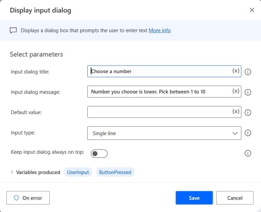Viewport: 261px width, 212px height.
Task: Click variable picker in Input dialog title field
Action: click(236, 71)
